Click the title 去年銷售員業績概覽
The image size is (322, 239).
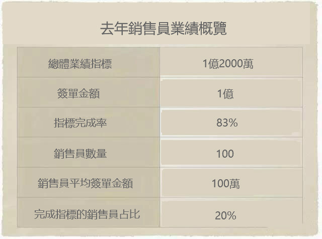click(163, 29)
